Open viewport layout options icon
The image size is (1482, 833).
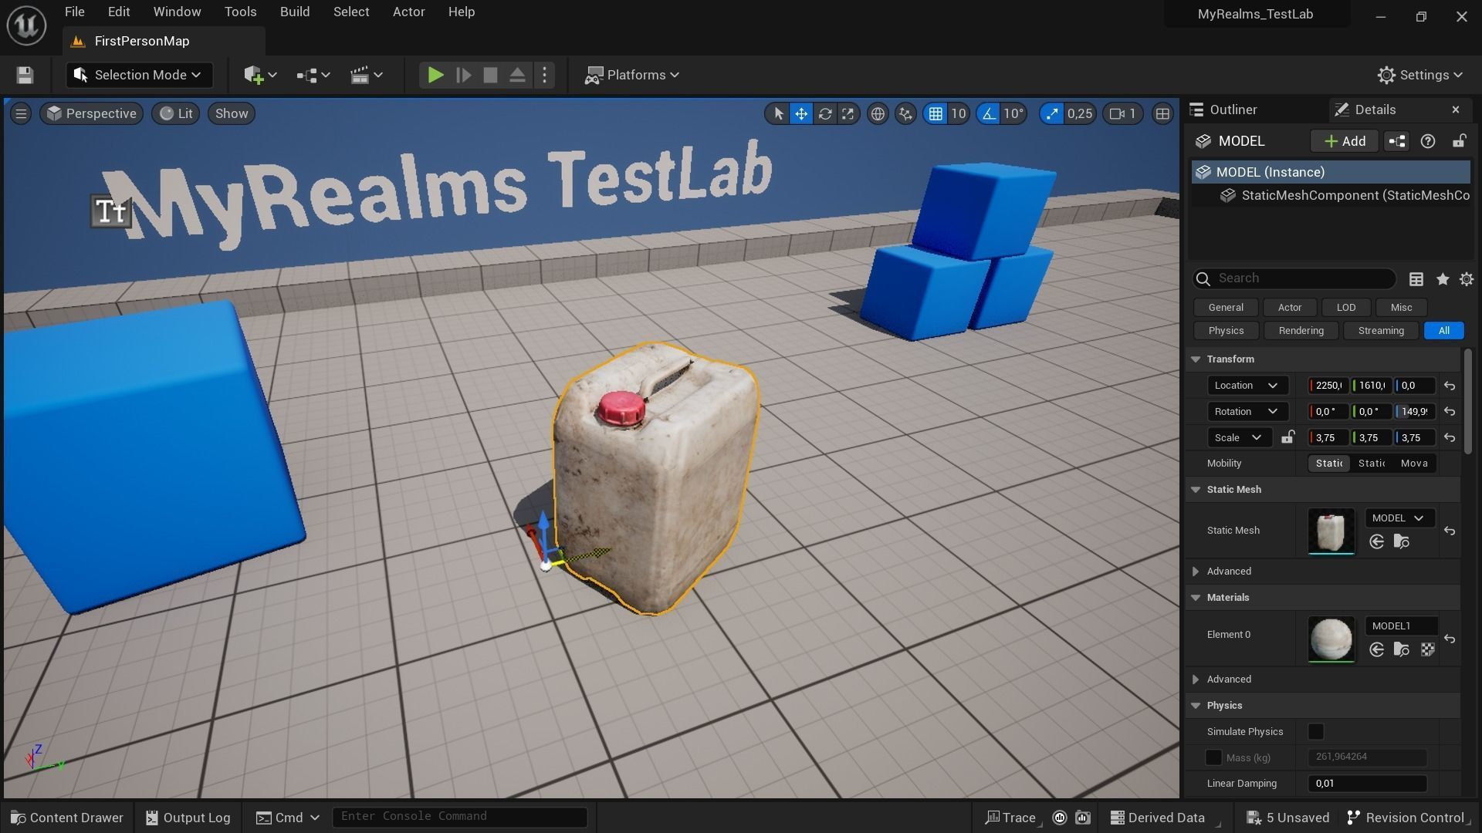[1162, 114]
